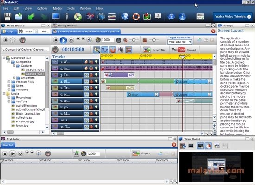Click the YouTube Upload icon

(178, 50)
